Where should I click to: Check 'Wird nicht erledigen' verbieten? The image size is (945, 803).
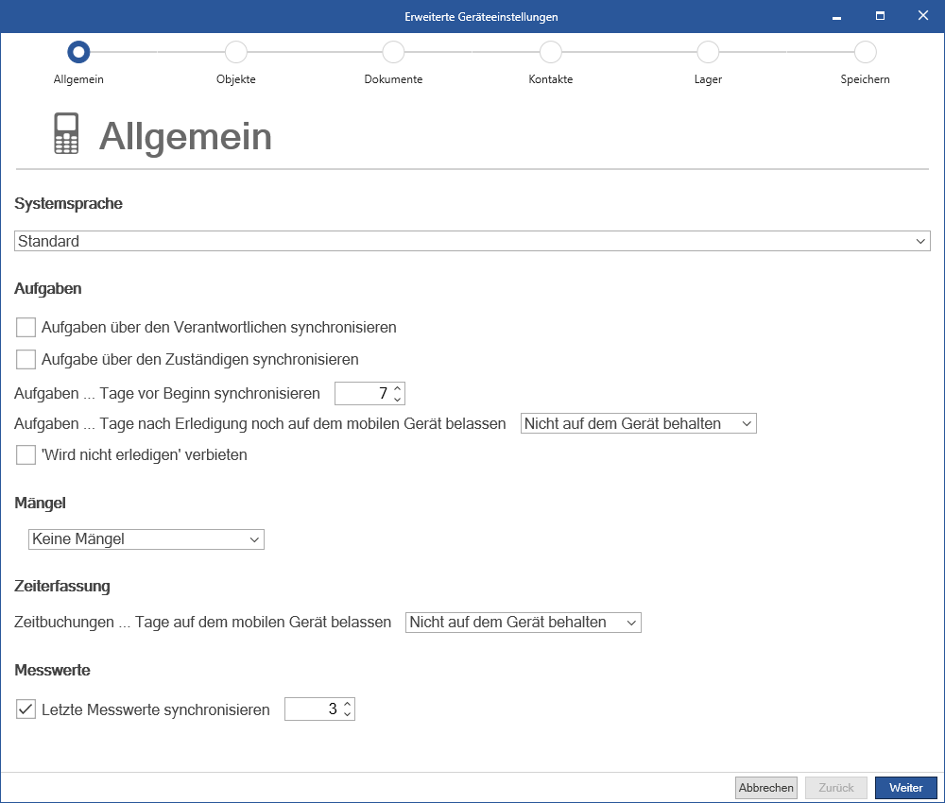click(x=26, y=454)
